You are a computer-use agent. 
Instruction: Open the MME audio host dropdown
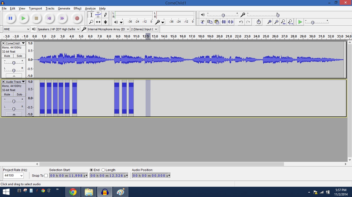17,29
